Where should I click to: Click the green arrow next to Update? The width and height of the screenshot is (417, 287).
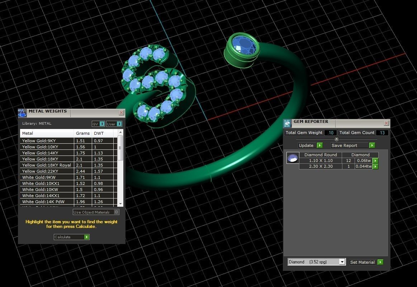coord(320,145)
